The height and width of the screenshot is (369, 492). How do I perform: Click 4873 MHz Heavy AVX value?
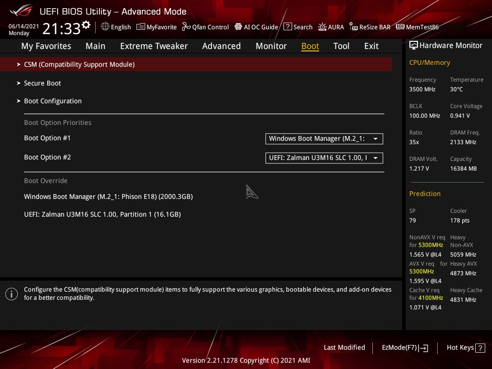(463, 273)
